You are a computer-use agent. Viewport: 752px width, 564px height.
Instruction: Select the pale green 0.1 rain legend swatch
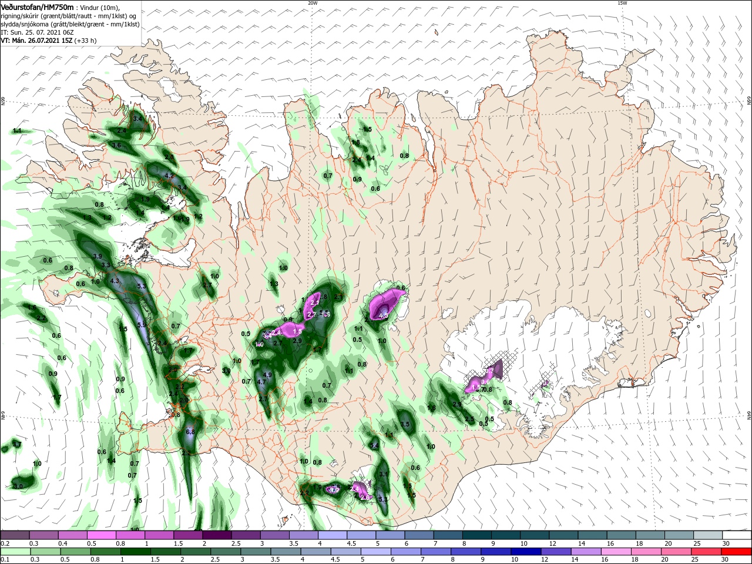(15, 551)
